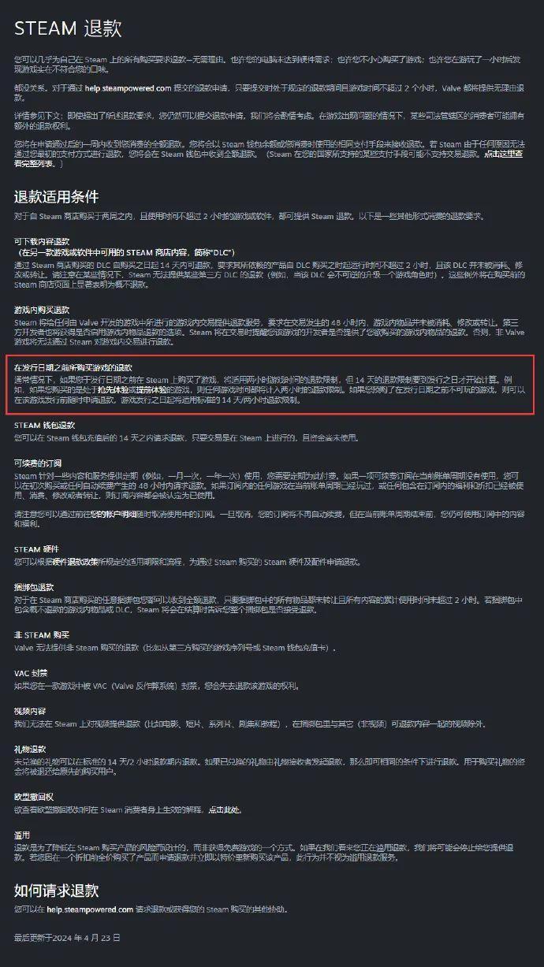The width and height of the screenshot is (544, 967).
Task: Open help.steampowered.com link in intro paragraph
Action: (x=125, y=89)
